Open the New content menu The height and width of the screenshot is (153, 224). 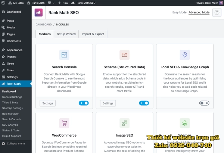[63, 3]
